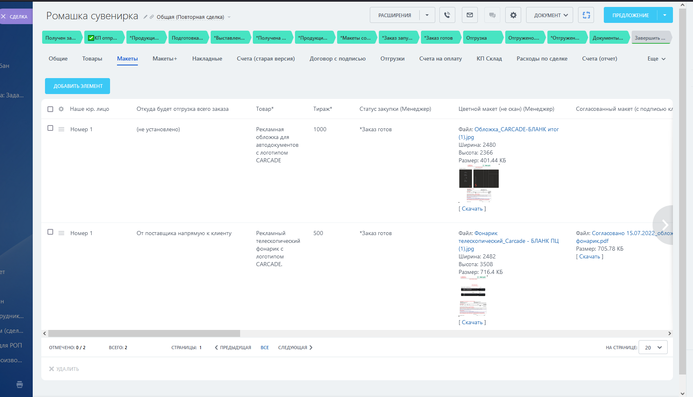Screen dimensions: 693x397
Task: Click the printer icon in sidebar
Action: (x=20, y=384)
